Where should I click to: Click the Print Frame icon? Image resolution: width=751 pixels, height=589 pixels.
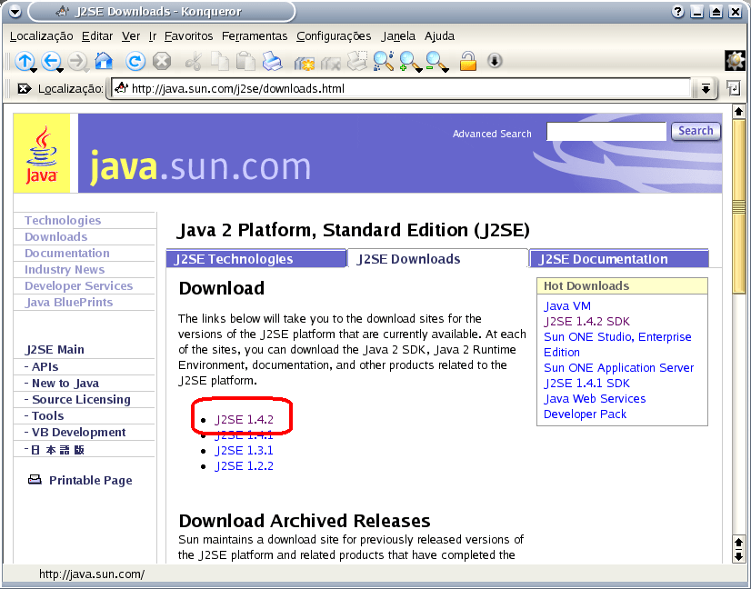(x=356, y=61)
